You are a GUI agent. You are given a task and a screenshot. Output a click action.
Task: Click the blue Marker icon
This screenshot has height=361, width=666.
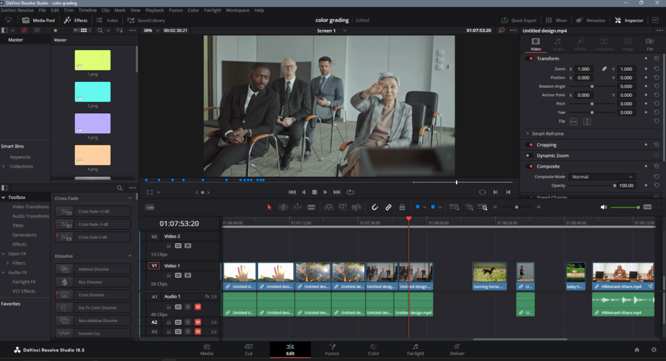tap(433, 207)
